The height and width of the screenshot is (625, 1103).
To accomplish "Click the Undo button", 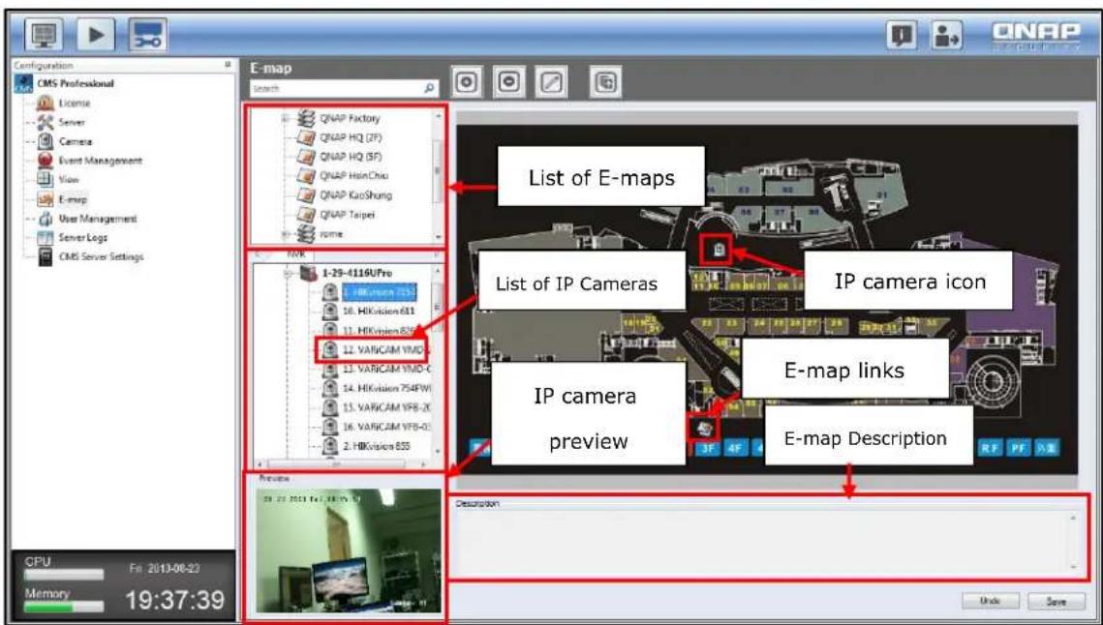I will tap(990, 601).
